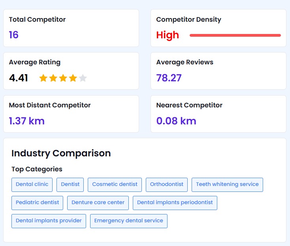The height and width of the screenshot is (246, 290).
Task: Select Teeth whitening service tag
Action: [227, 184]
